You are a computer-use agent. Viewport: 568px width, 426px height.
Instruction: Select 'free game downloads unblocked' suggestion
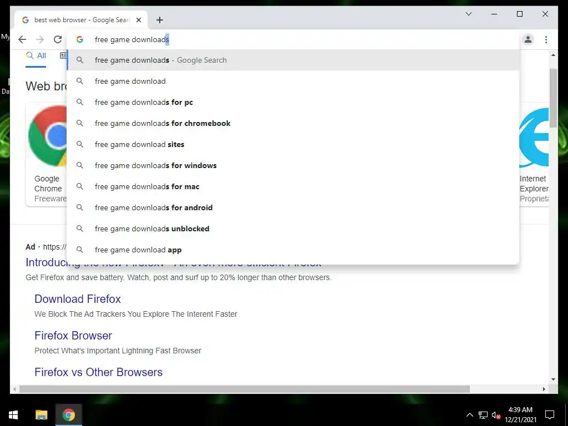(293, 229)
